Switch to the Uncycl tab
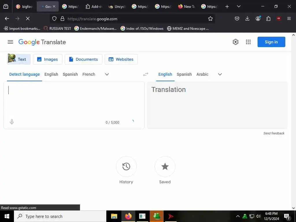 117,7
